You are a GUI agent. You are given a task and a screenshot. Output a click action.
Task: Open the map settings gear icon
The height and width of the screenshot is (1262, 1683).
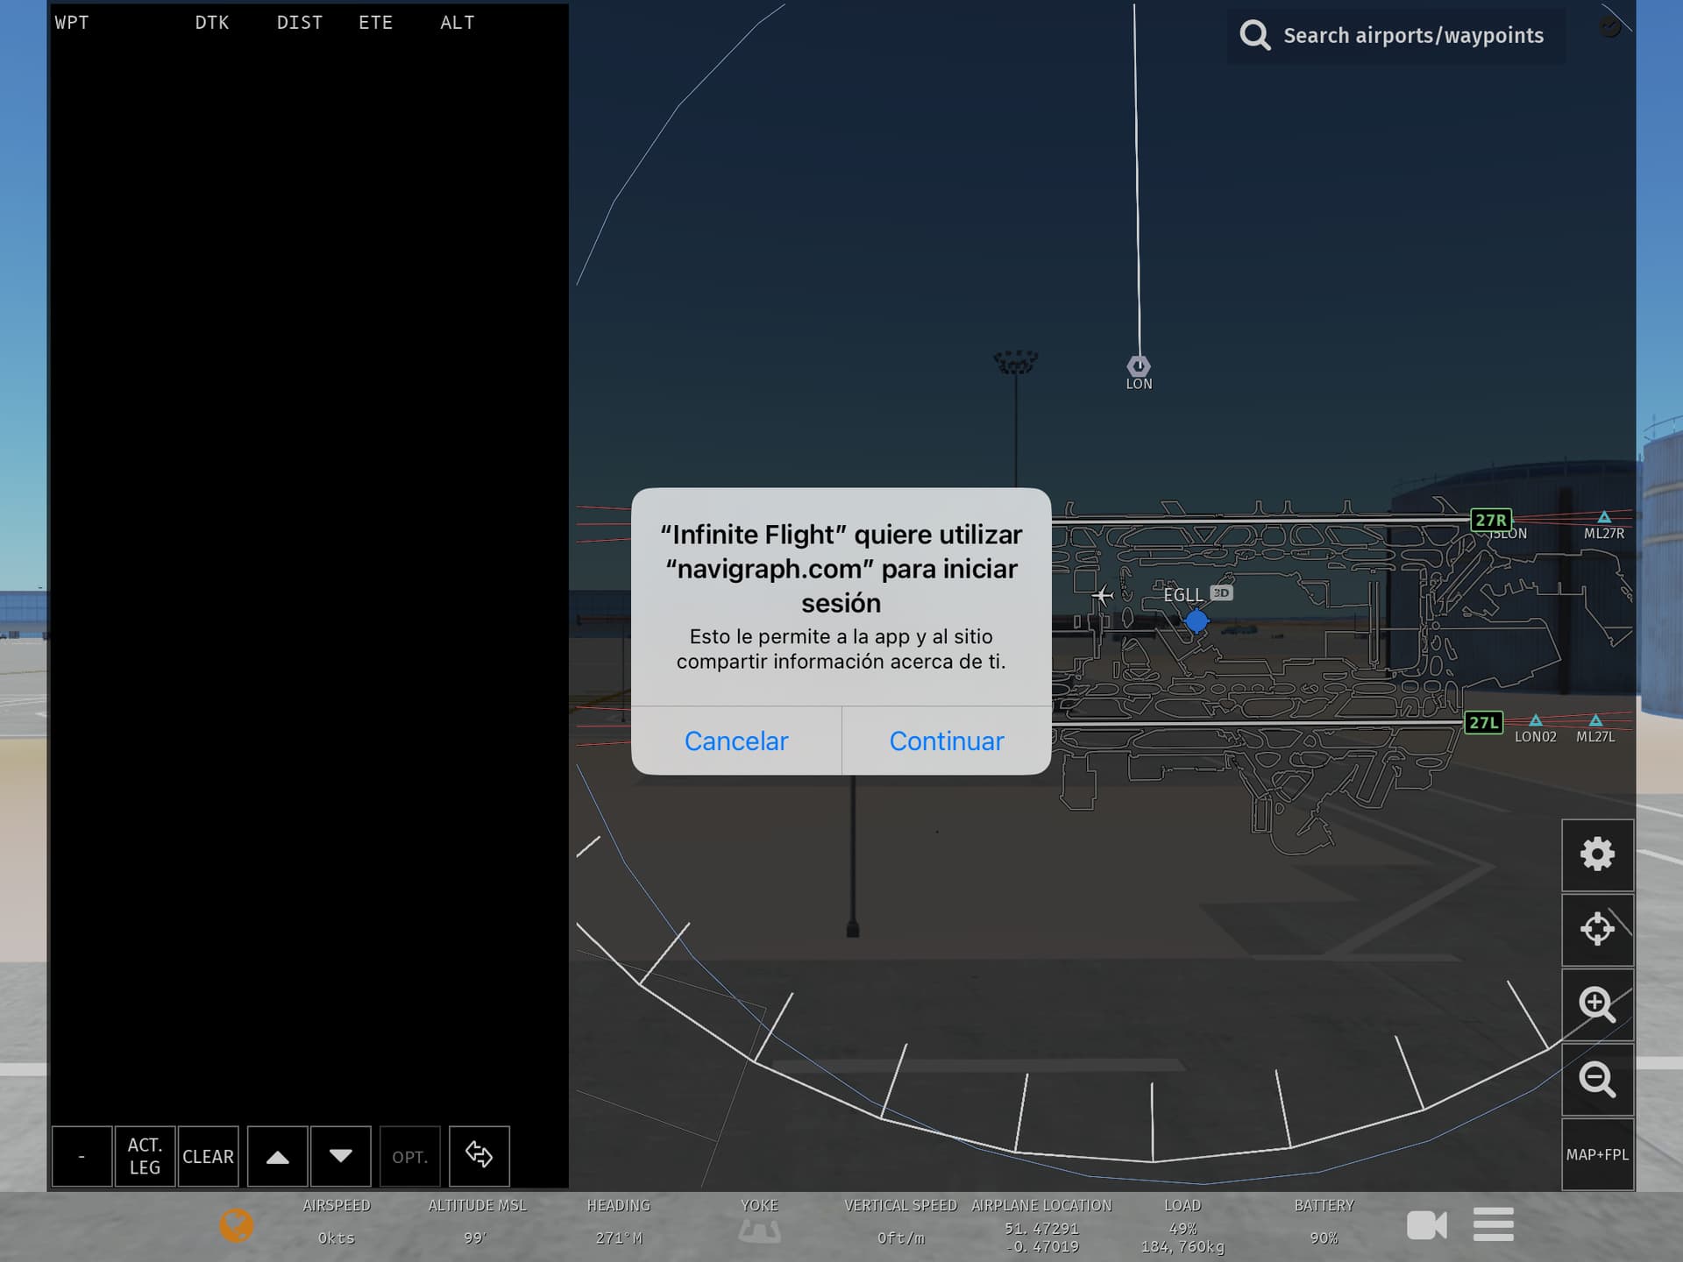click(x=1597, y=854)
